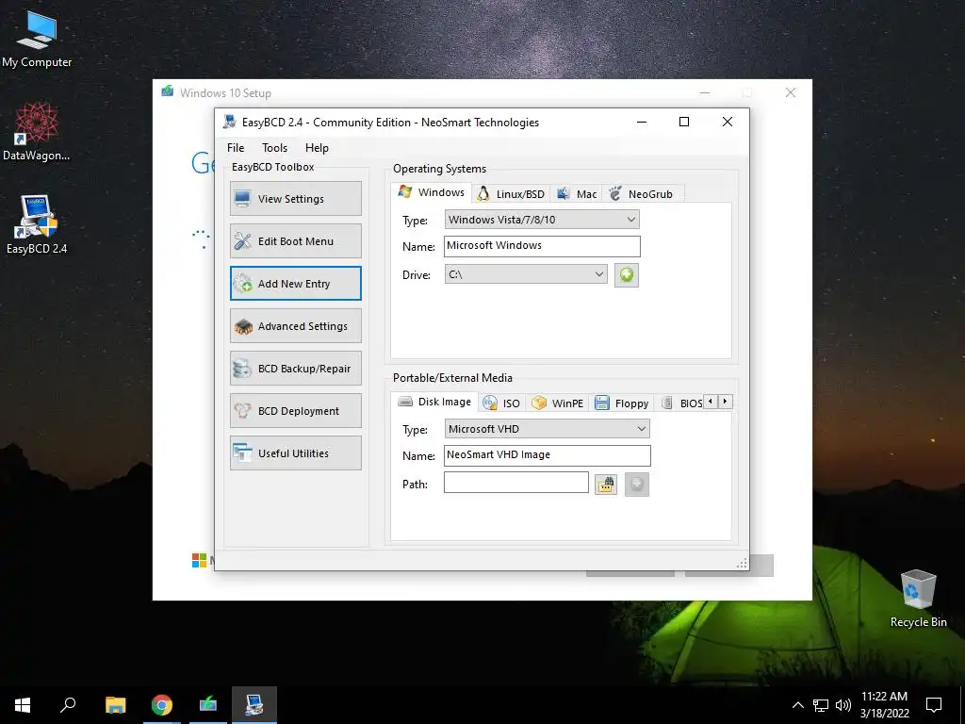Click the penguin icon on the Linux/BSD tab

pos(483,194)
